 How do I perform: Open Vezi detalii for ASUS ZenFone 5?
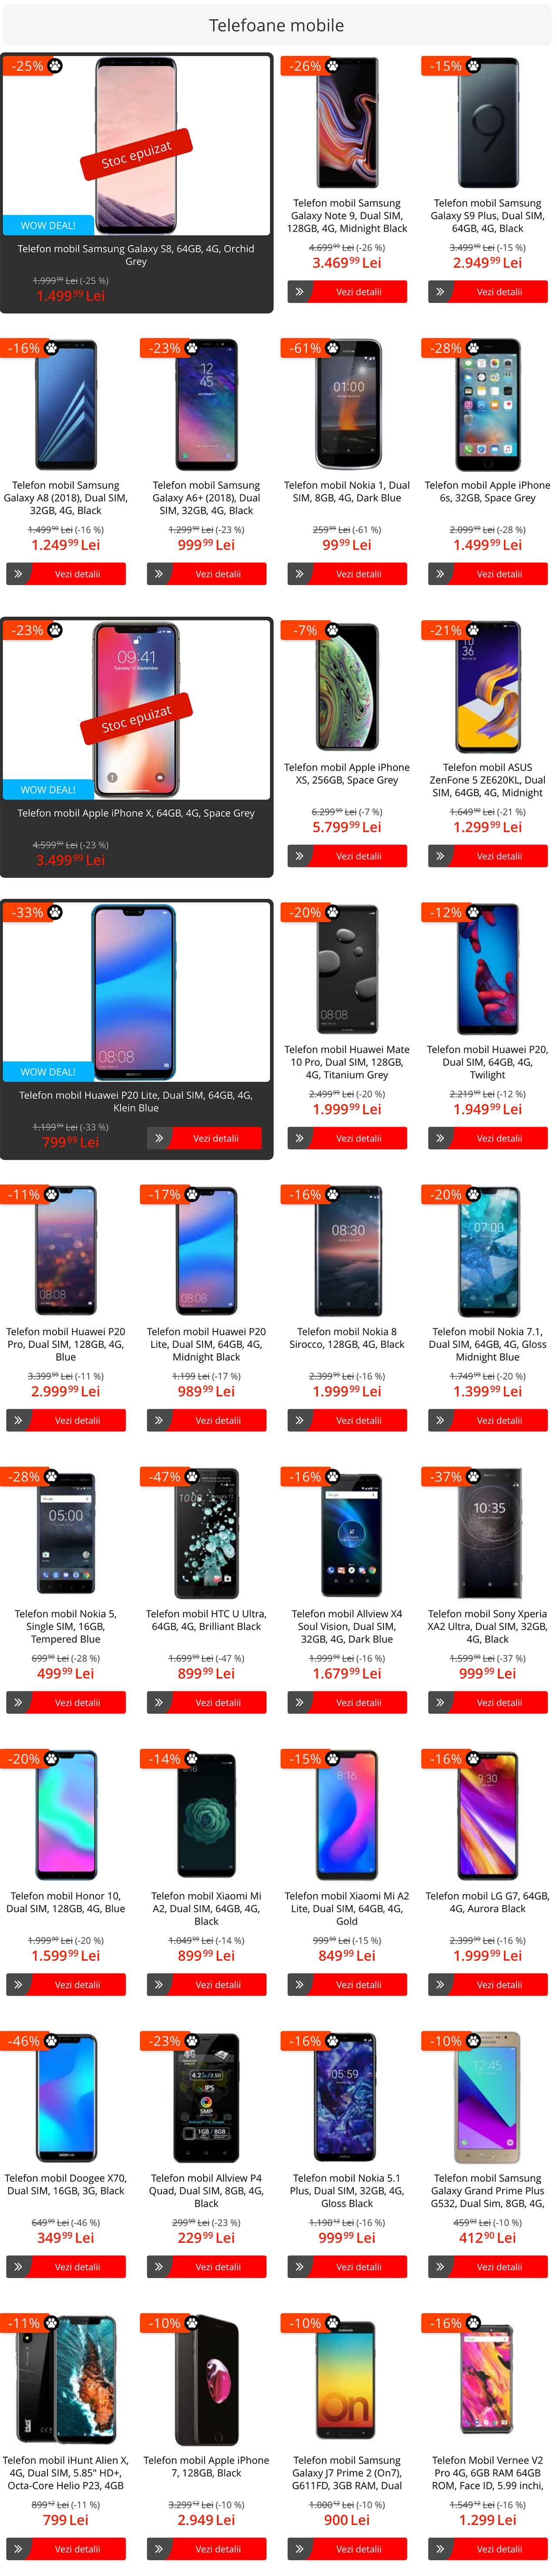(x=499, y=856)
